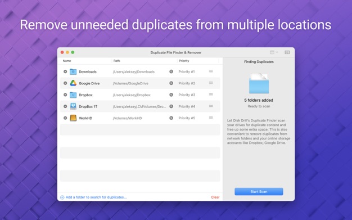Sort by the Name column header
The image size is (352, 220).
point(67,61)
